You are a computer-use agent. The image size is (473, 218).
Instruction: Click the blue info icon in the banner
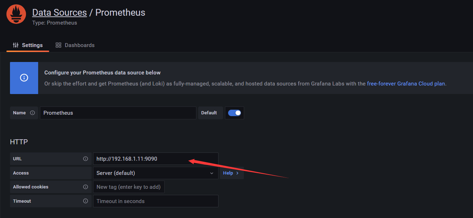pos(24,78)
